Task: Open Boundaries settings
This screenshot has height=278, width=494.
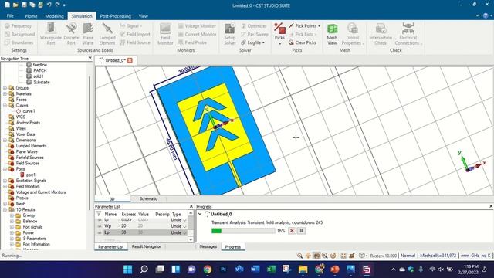Action: coord(19,42)
